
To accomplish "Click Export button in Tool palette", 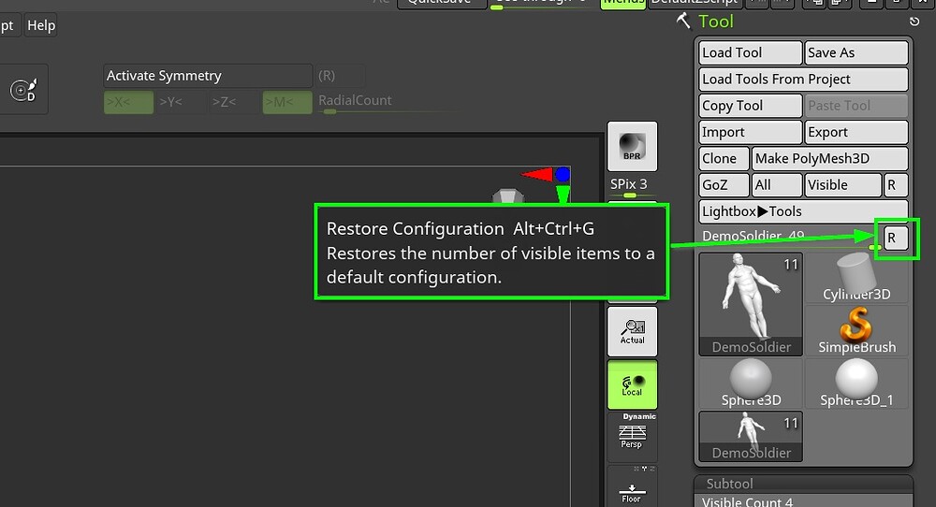I will point(856,132).
